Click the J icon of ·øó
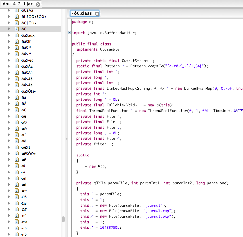This screenshot has width=243, height=237. tap(17, 185)
